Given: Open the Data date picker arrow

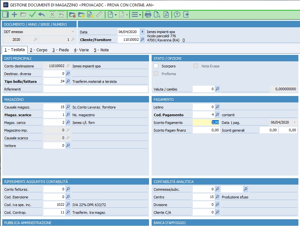Looking at the screenshot, I should point(142,32).
